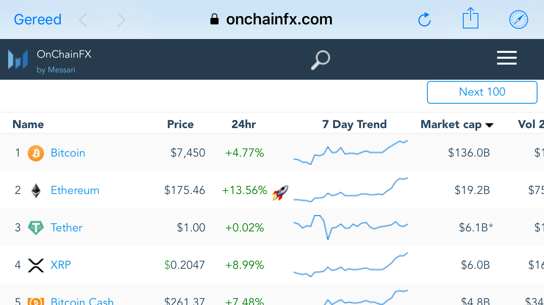This screenshot has height=305, width=544.
Task: Open the Tether asset link
Action: [x=66, y=228]
